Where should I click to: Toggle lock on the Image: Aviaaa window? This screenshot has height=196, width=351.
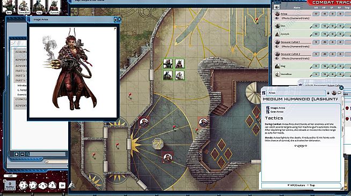115,19
